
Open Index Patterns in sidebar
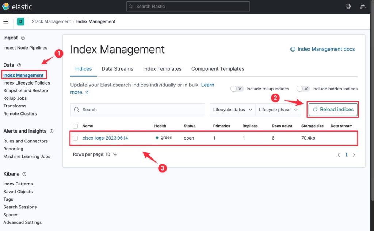(x=18, y=184)
